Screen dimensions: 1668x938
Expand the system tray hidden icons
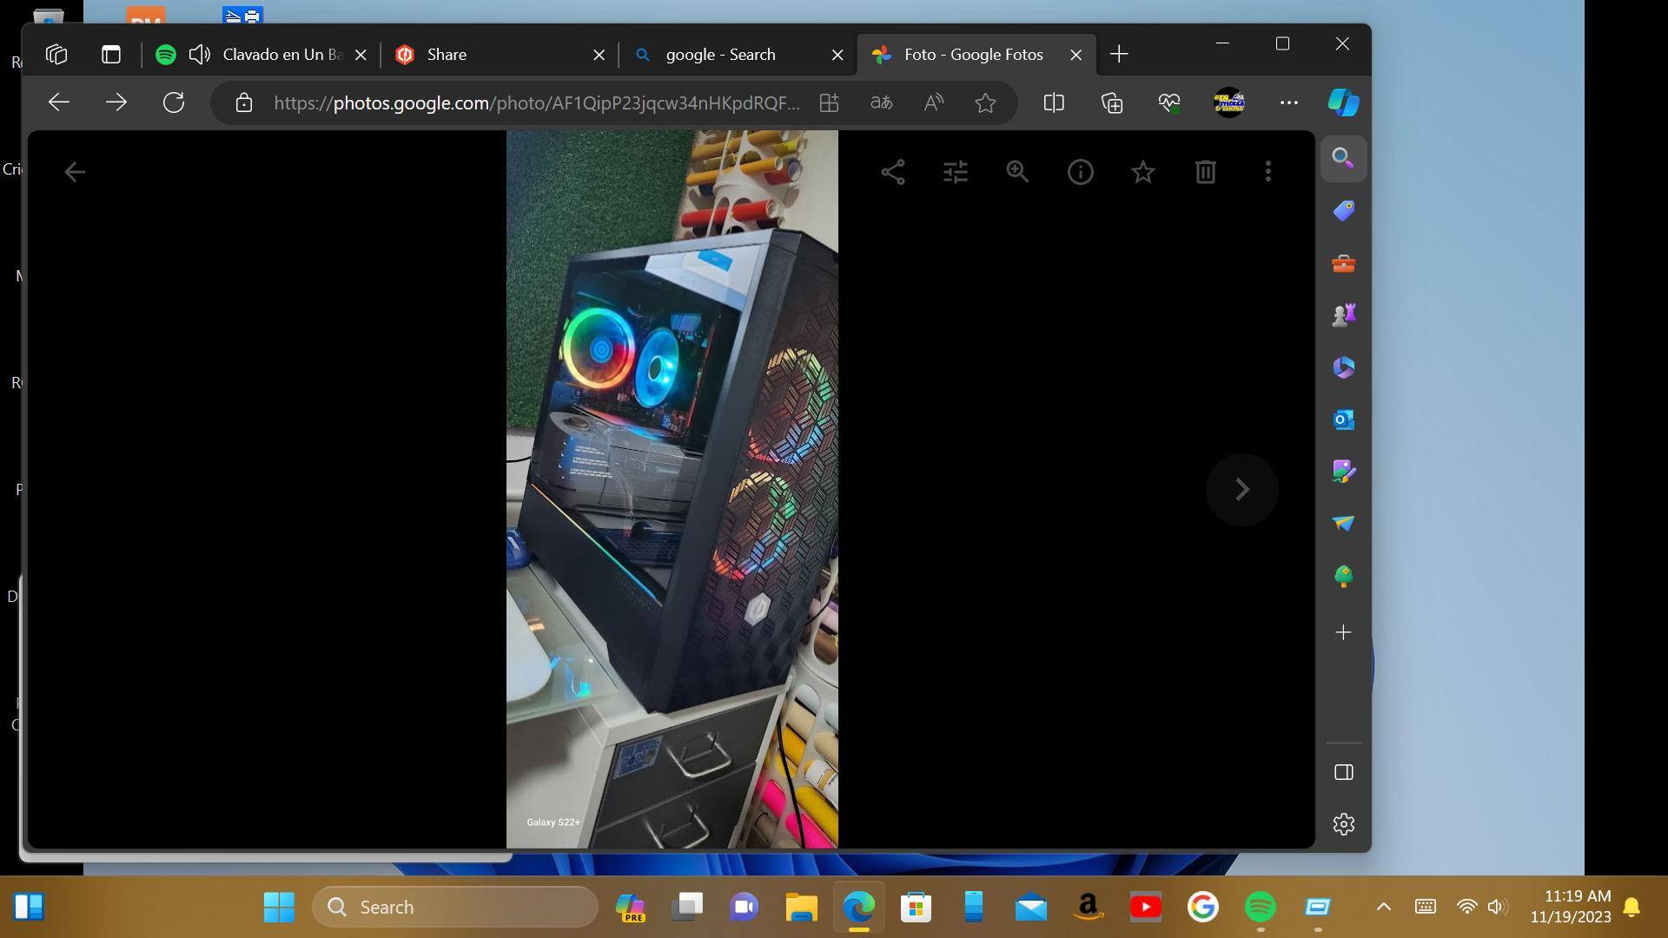[x=1383, y=907]
